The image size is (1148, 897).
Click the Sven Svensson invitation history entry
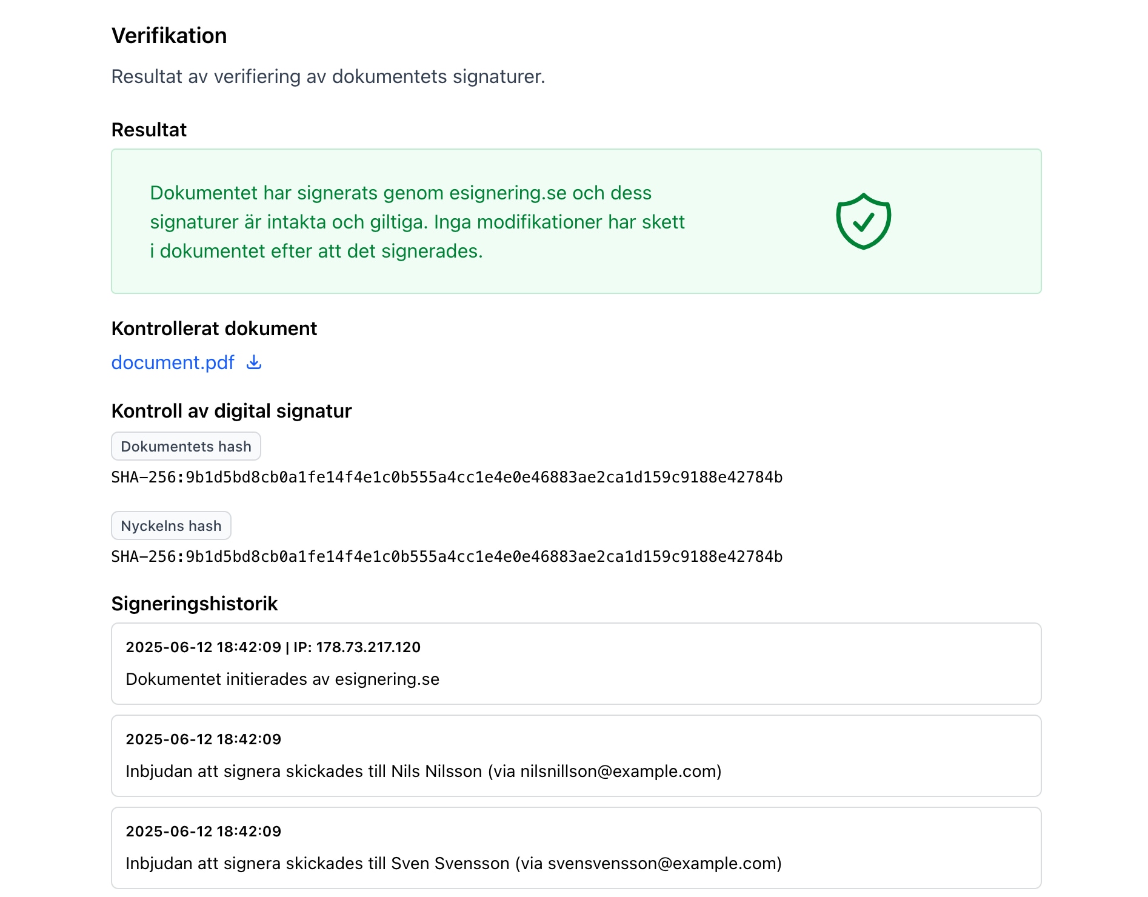point(576,848)
